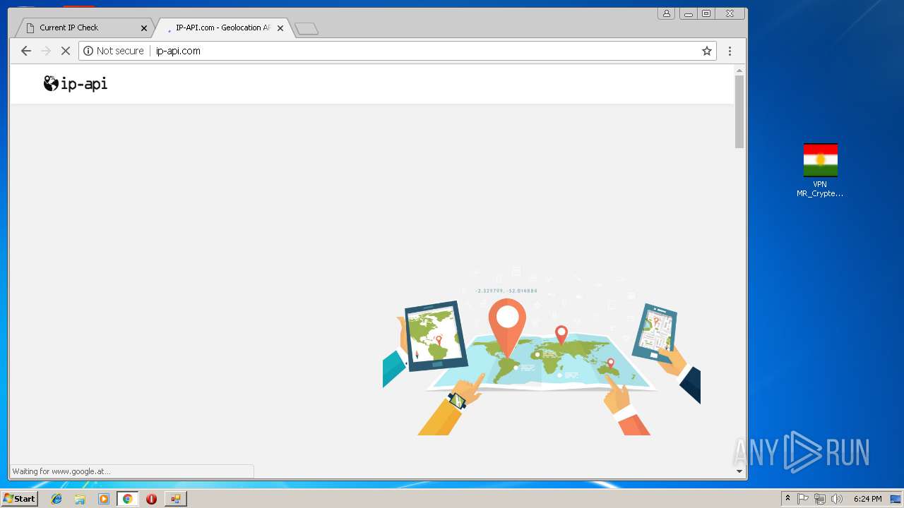Click the network tray icon
The height and width of the screenshot is (508, 904).
[x=820, y=499]
